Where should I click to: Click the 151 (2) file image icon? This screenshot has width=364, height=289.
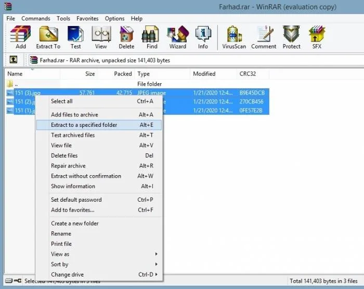click(10, 102)
